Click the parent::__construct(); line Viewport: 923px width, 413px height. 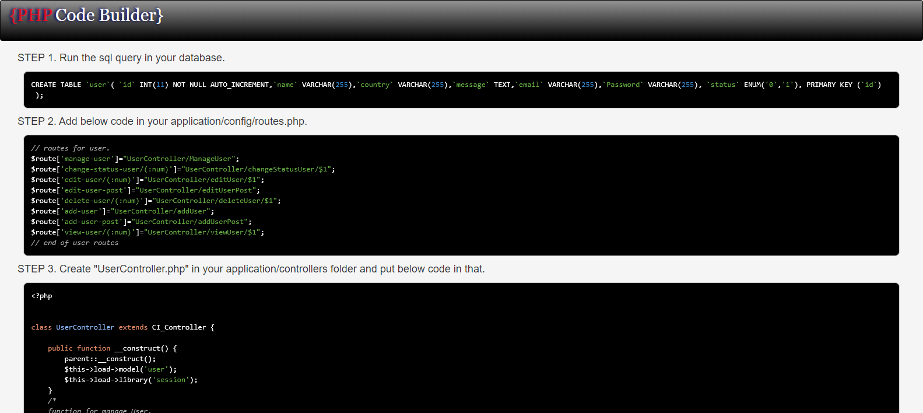pyautogui.click(x=110, y=359)
